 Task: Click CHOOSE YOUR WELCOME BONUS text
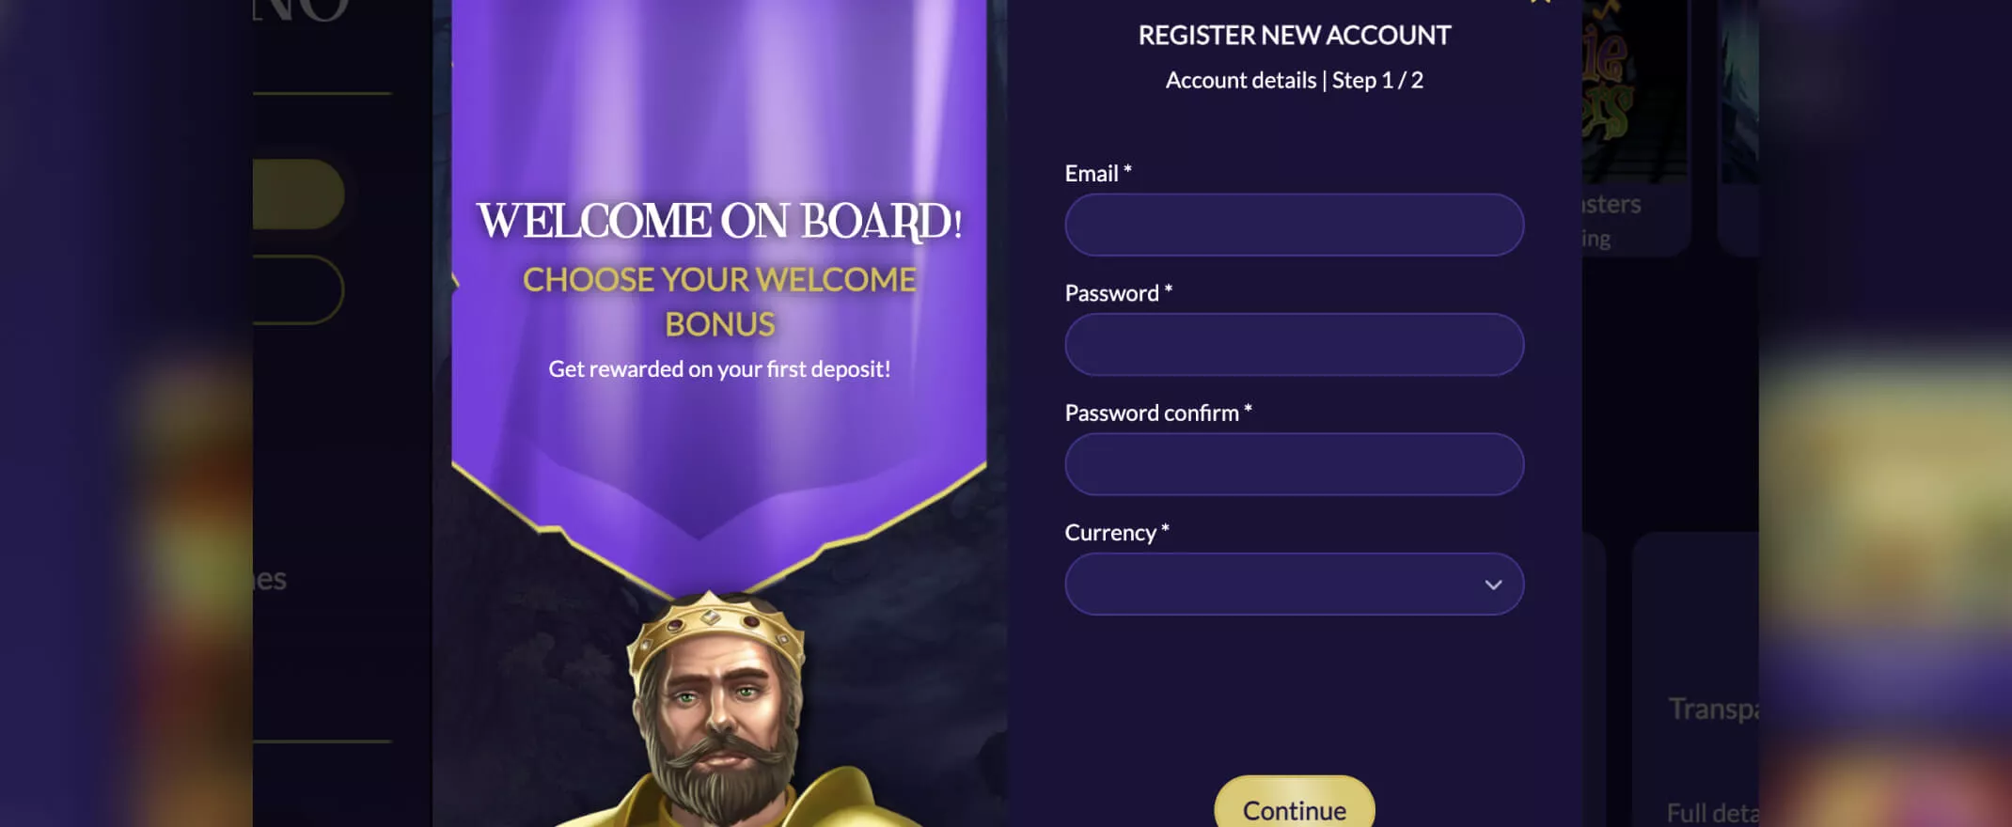click(x=719, y=302)
